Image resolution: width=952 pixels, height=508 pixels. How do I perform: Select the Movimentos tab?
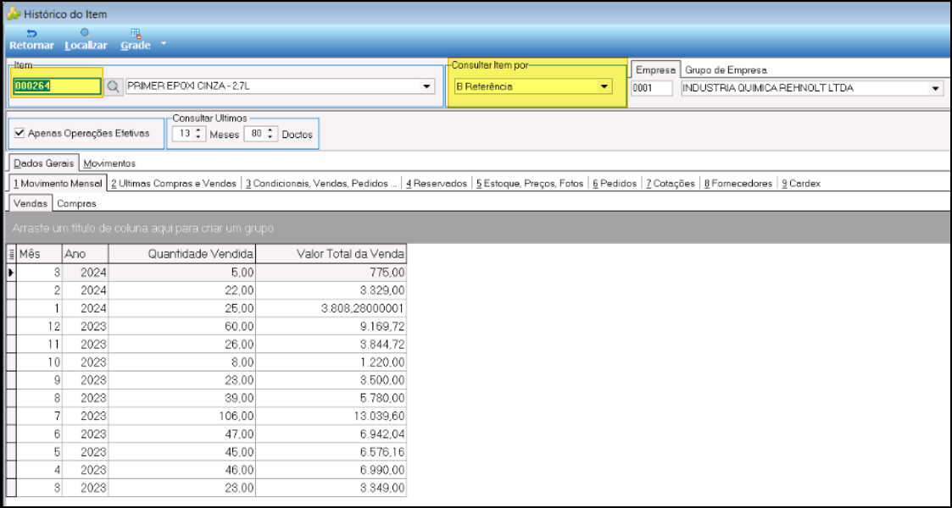pos(109,163)
